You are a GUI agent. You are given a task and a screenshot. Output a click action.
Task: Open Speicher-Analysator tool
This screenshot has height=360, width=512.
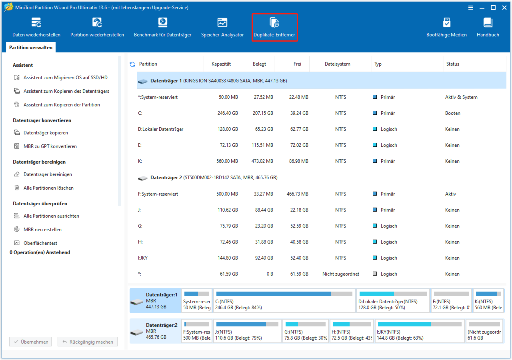click(222, 27)
